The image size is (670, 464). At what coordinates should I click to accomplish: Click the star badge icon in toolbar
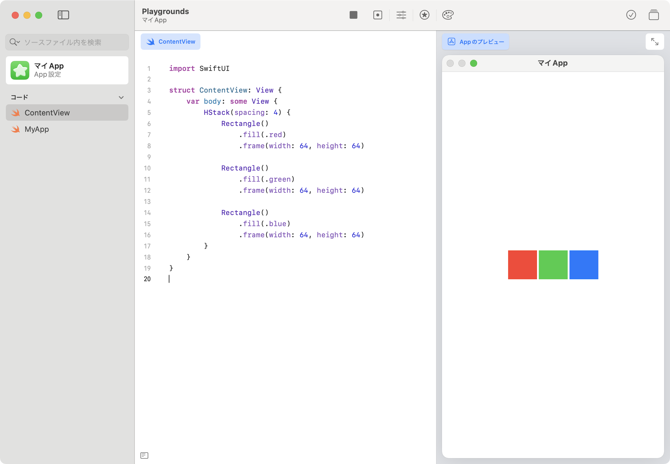pos(424,15)
